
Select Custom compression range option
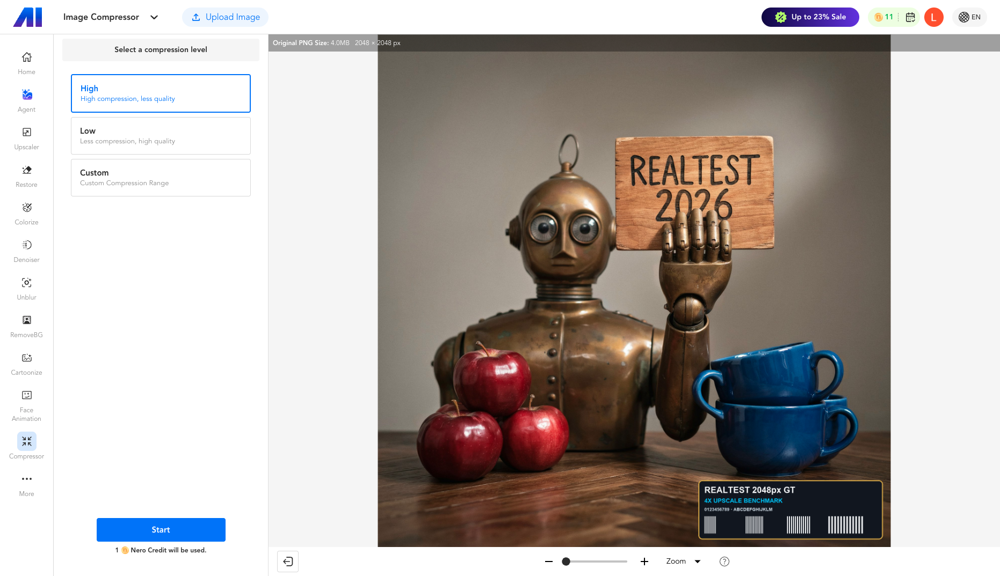point(161,178)
